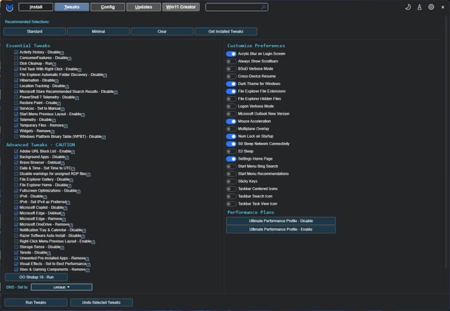Enable File Explorer Hidden Files toggle
The height and width of the screenshot is (311, 450).
point(231,98)
